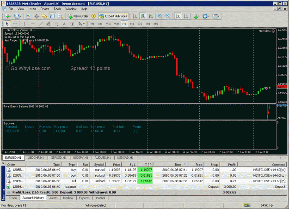Switch timeframe to MN
The height and width of the screenshot is (209, 289).
coord(156,24)
